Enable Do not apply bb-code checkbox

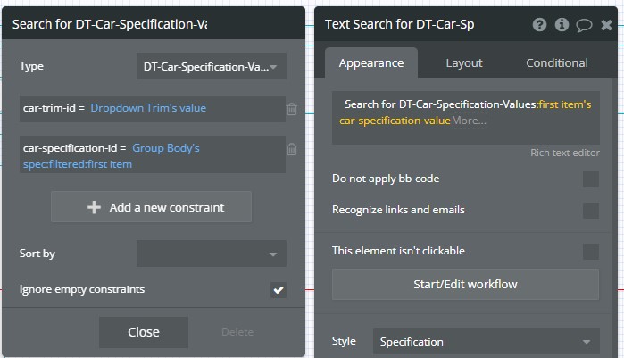click(x=591, y=179)
